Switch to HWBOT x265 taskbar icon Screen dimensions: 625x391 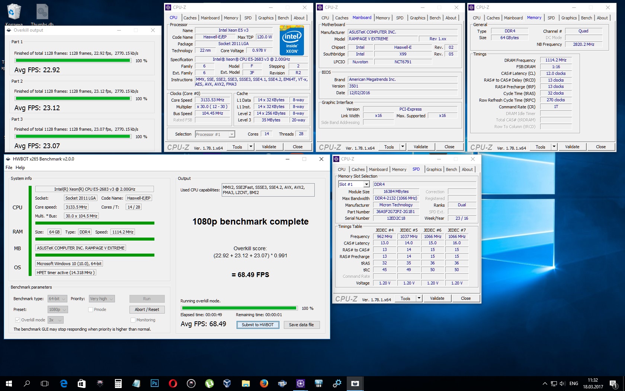pyautogui.click(x=355, y=383)
